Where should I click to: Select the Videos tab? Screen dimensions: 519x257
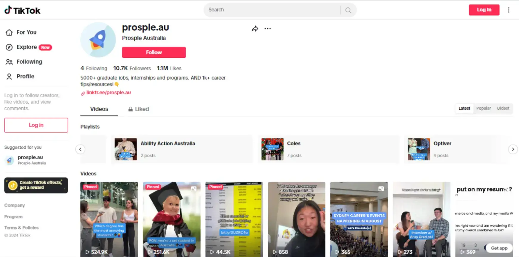pos(99,109)
